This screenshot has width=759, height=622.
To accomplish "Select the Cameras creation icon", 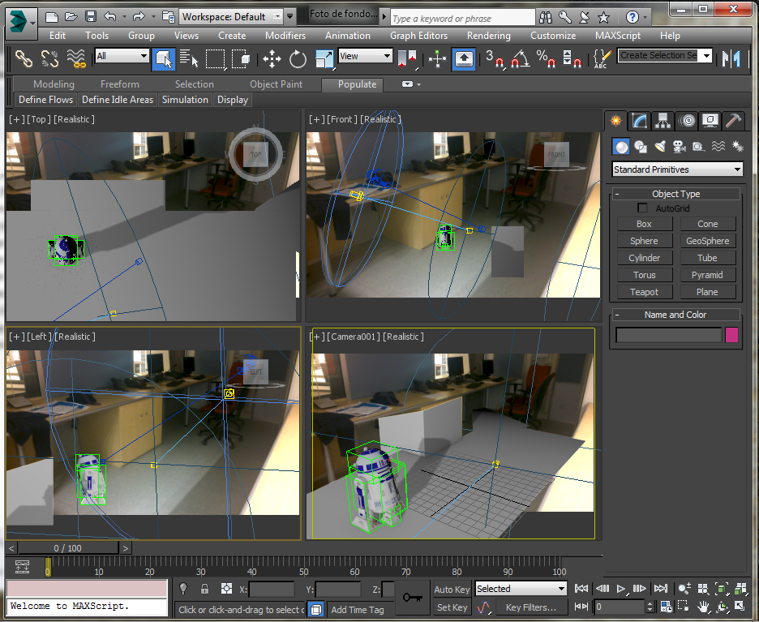I will pyautogui.click(x=678, y=146).
